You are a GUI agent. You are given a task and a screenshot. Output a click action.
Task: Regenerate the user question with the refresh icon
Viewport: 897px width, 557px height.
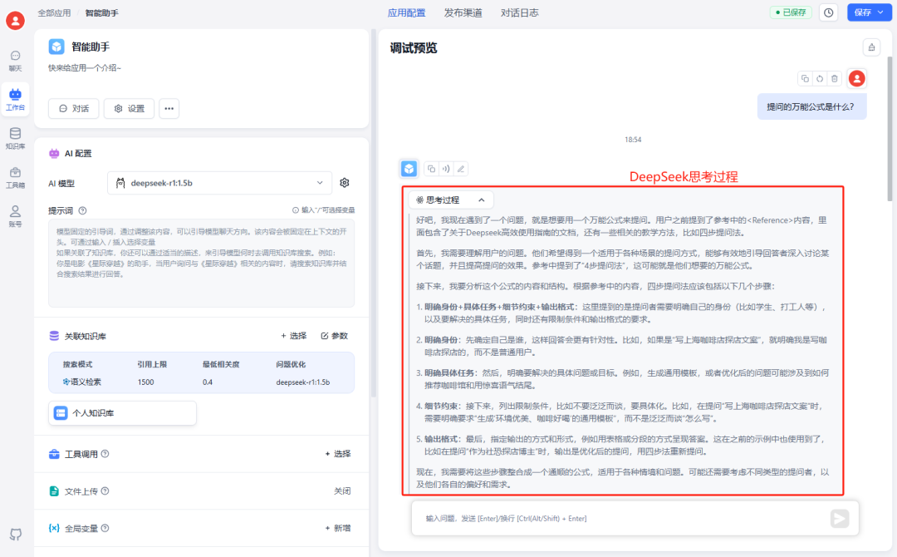[x=820, y=78]
